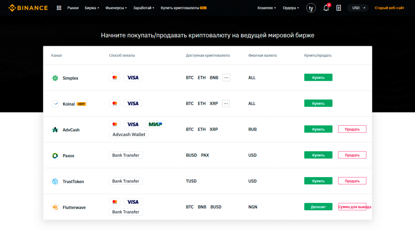Open the Старый веб-сайт link
Viewport: 415px width, 233px height.
(389, 8)
